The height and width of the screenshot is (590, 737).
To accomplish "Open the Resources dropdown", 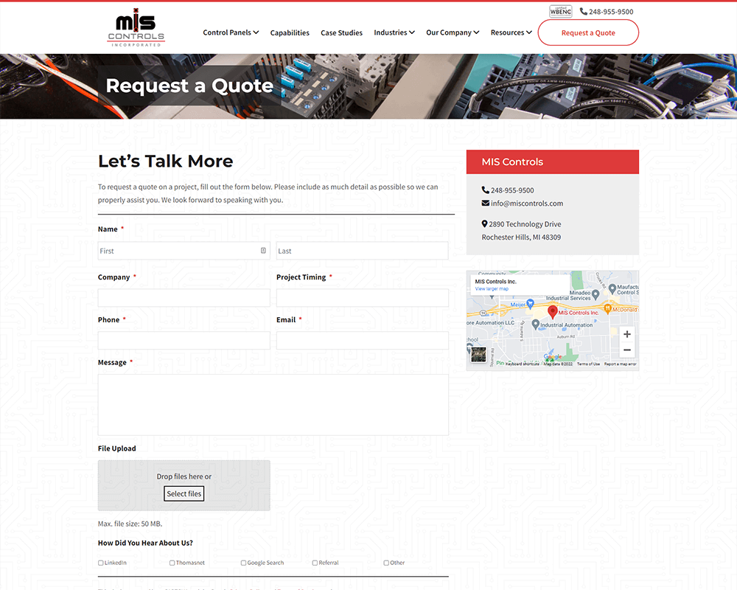I will click(x=511, y=32).
